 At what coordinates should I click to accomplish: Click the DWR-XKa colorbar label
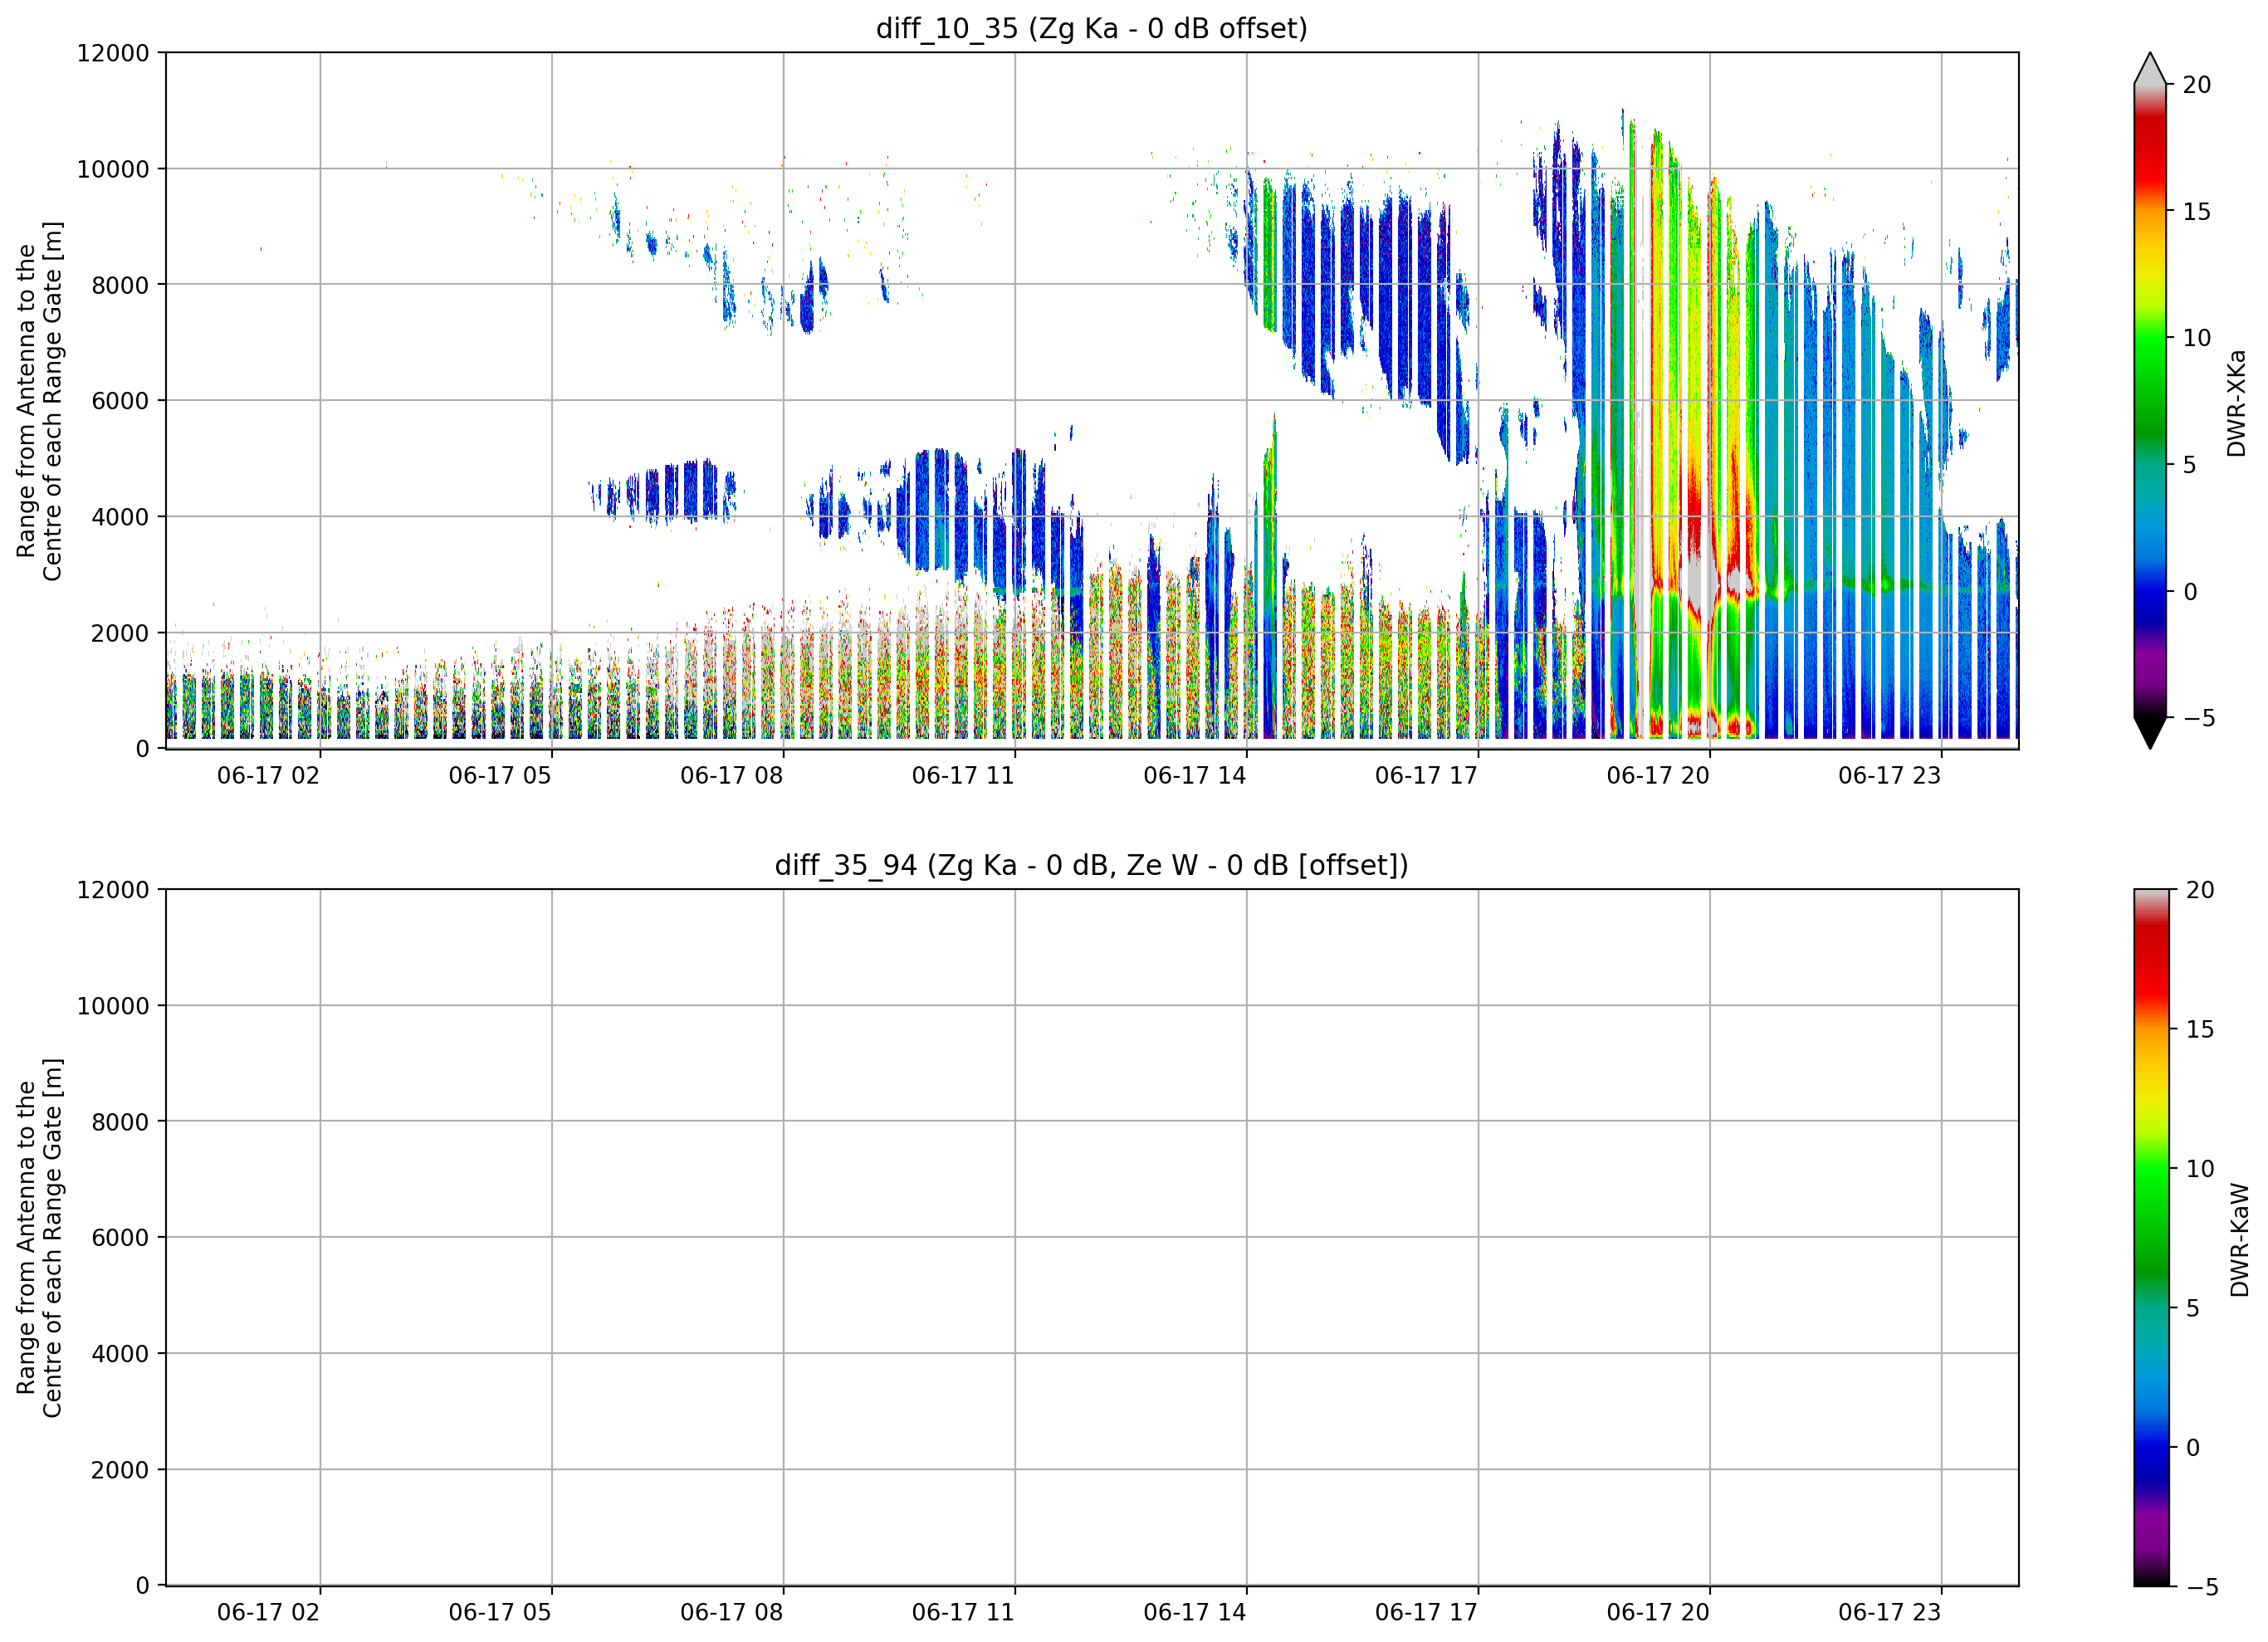pyautogui.click(x=2237, y=403)
